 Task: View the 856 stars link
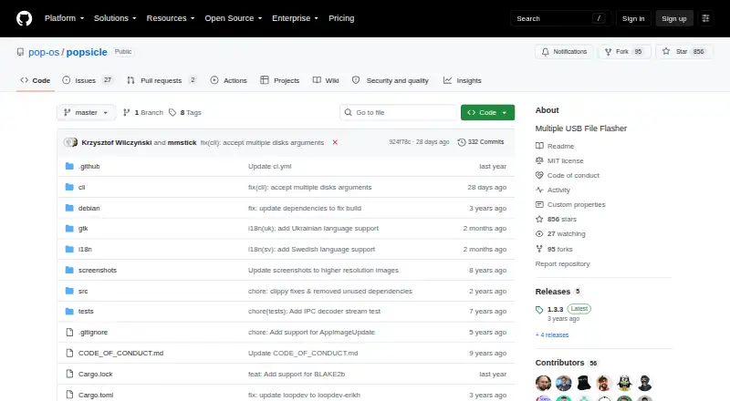(x=557, y=219)
